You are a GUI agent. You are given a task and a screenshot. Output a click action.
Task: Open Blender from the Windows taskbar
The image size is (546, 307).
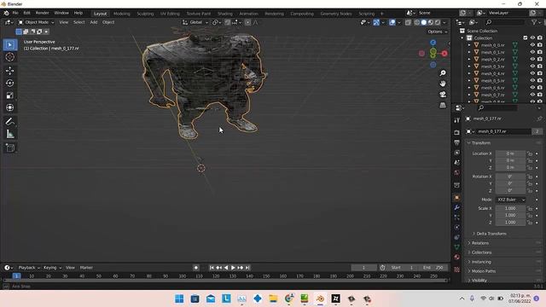click(x=320, y=298)
